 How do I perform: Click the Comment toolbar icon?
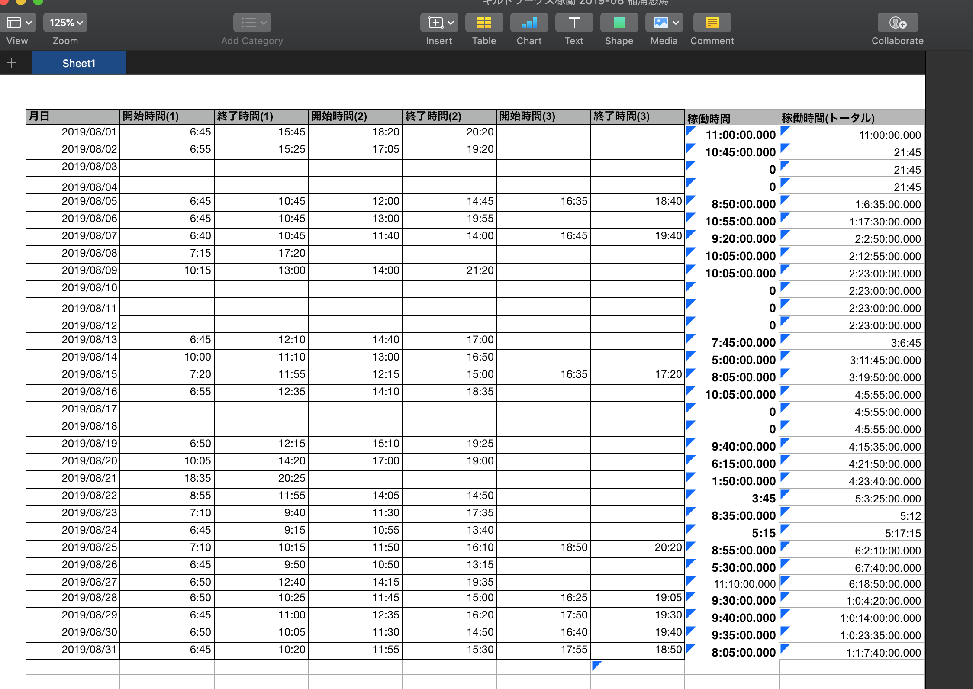click(x=712, y=23)
